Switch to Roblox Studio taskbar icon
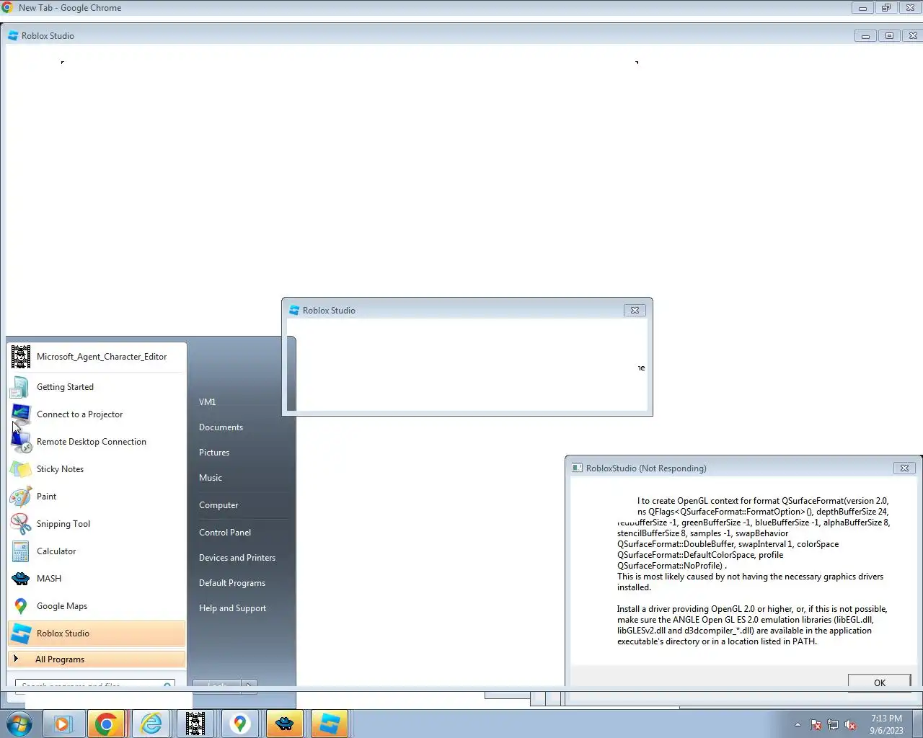 pos(330,724)
